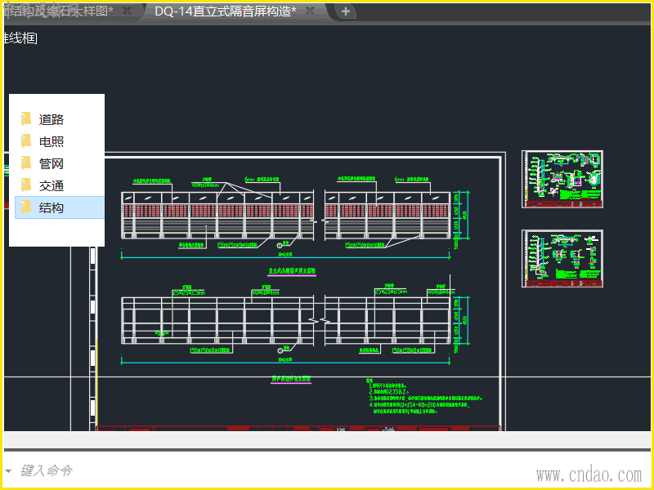Click the 管网 folder icon

(26, 163)
